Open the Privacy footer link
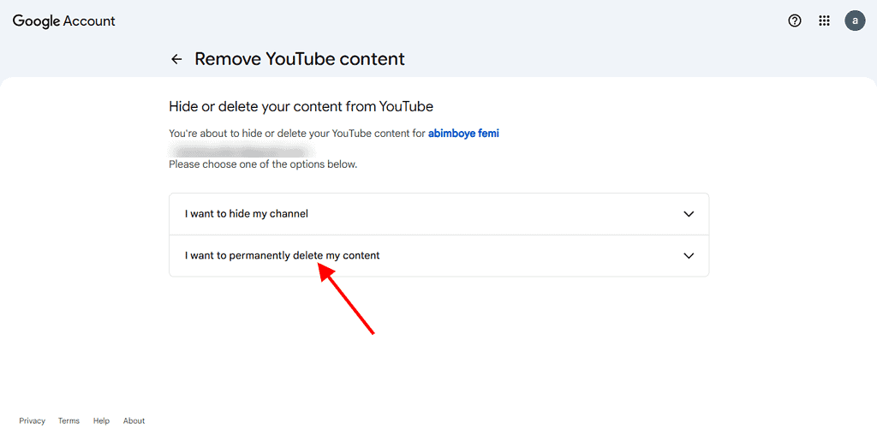This screenshot has height=435, width=877. click(x=32, y=420)
